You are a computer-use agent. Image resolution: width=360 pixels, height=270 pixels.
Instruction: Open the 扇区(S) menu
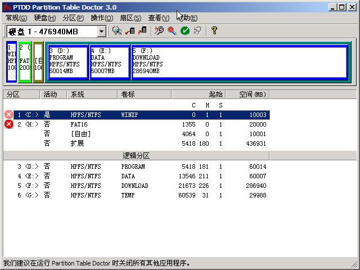pos(130,18)
